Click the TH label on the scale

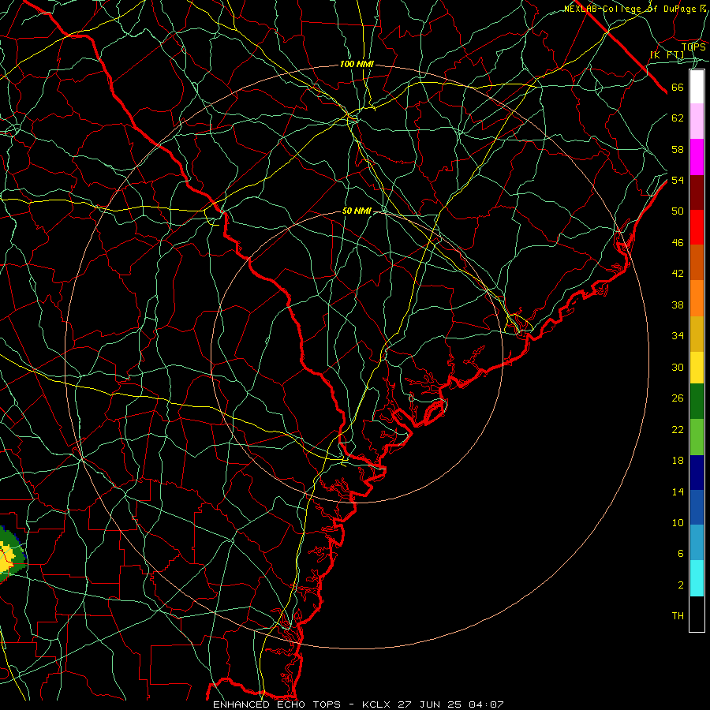click(x=678, y=616)
